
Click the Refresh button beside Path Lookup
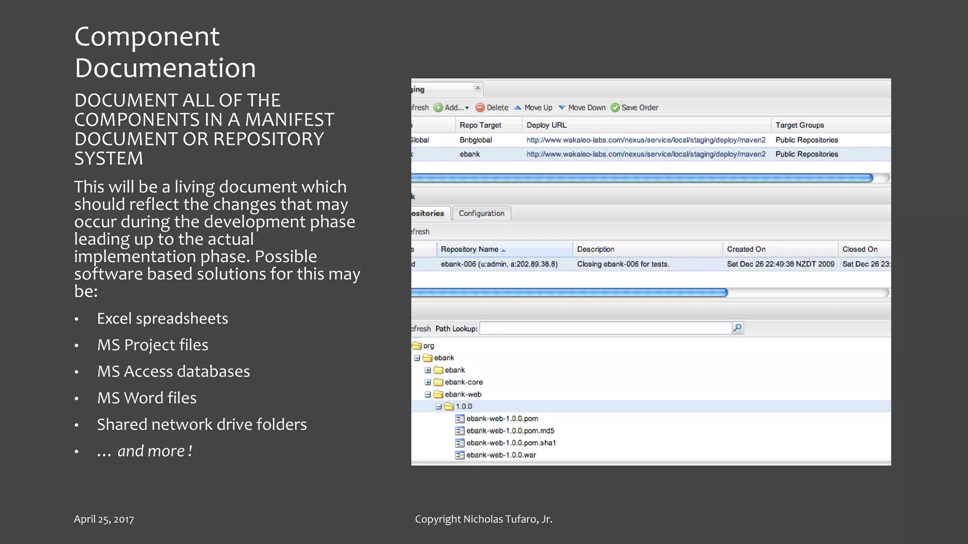[x=421, y=329]
